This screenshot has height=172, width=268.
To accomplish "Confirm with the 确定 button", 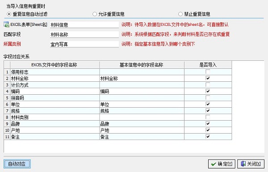I will (222, 164).
